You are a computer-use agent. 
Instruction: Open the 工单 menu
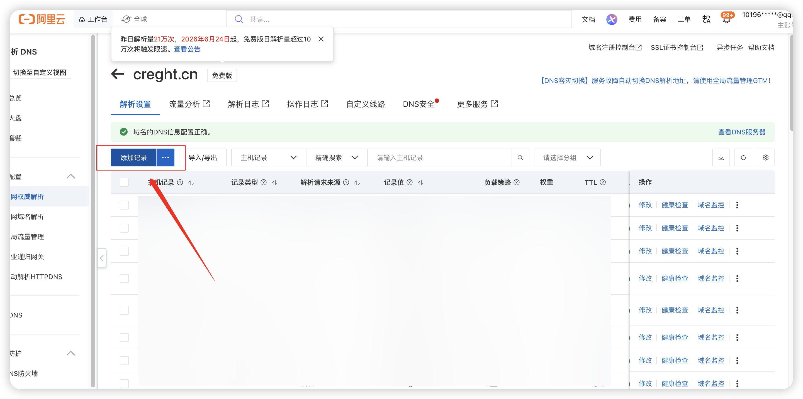point(684,19)
